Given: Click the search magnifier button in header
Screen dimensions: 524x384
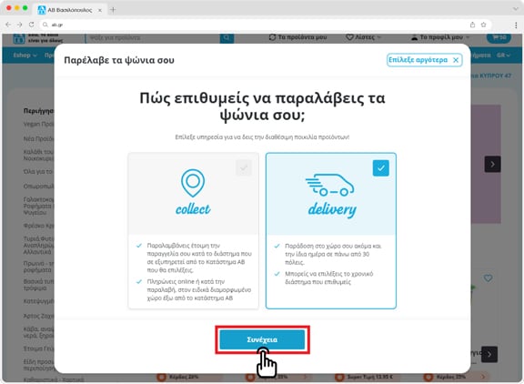Looking at the screenshot, I should pos(227,37).
